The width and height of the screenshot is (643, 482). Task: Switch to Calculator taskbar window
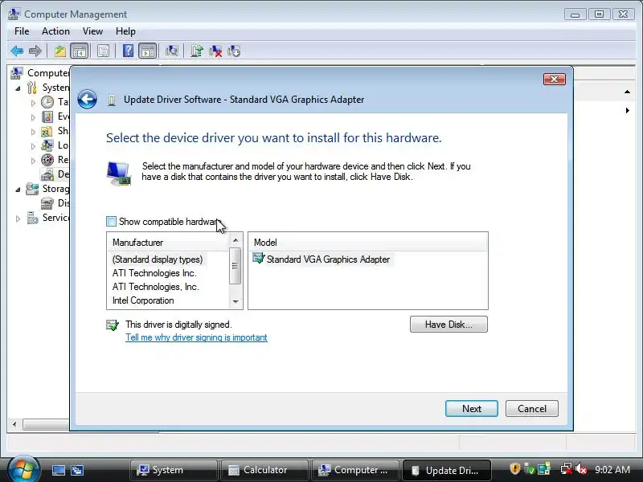click(264, 470)
